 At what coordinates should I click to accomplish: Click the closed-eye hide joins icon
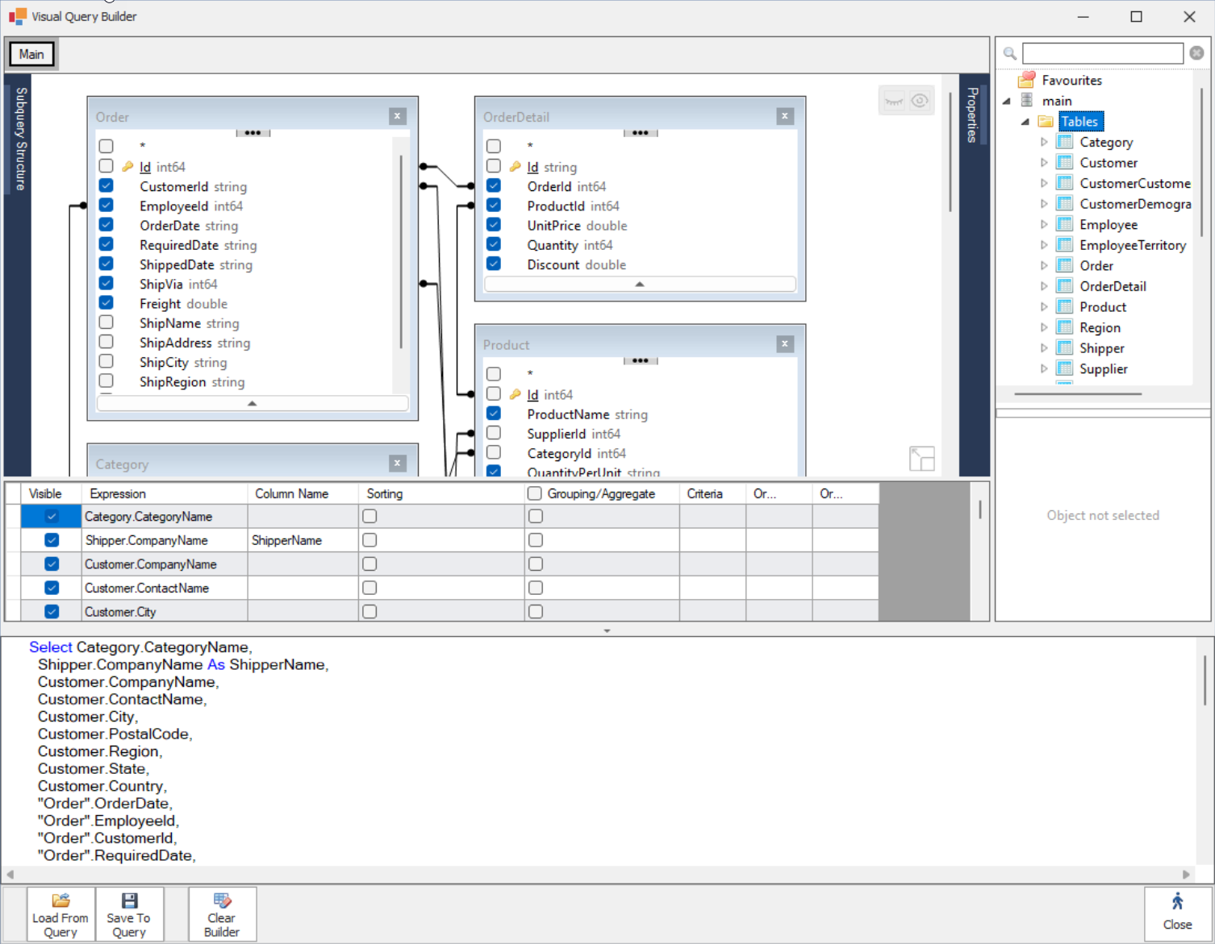pyautogui.click(x=894, y=101)
